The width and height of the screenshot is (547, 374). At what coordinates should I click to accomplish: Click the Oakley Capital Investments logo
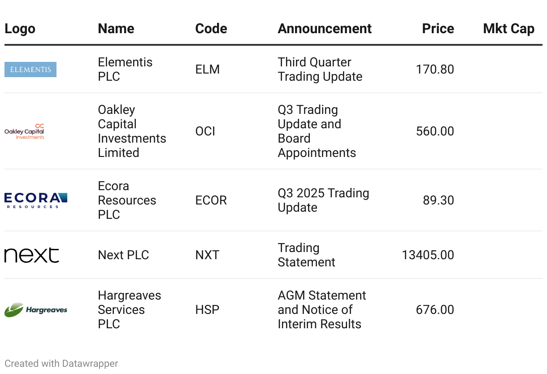[24, 131]
